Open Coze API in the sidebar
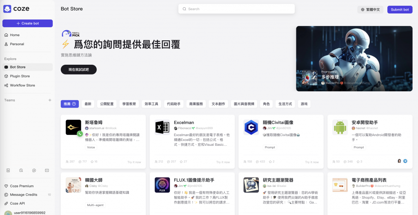Viewport: 418px width, 215px height. click(x=27, y=203)
